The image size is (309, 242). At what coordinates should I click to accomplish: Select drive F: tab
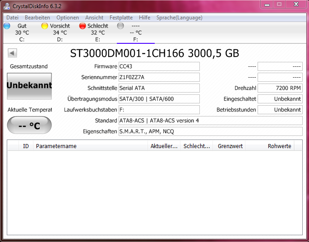coord(136,33)
